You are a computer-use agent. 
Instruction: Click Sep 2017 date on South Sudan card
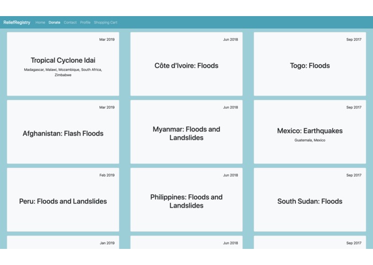pyautogui.click(x=354, y=175)
